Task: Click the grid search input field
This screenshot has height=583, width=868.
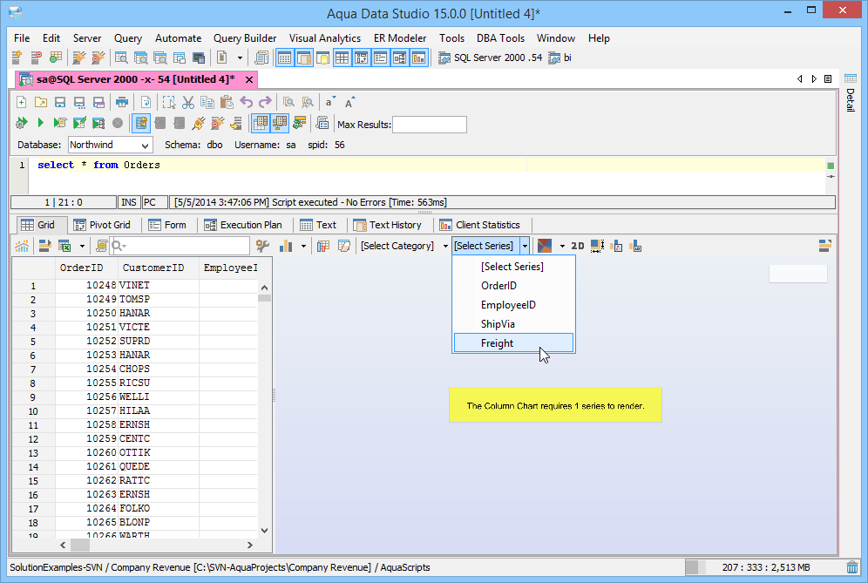Action: 180,246
